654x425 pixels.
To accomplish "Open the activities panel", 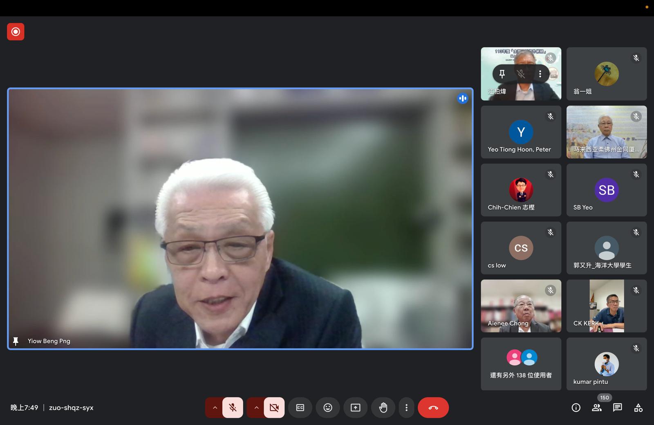I will click(638, 407).
